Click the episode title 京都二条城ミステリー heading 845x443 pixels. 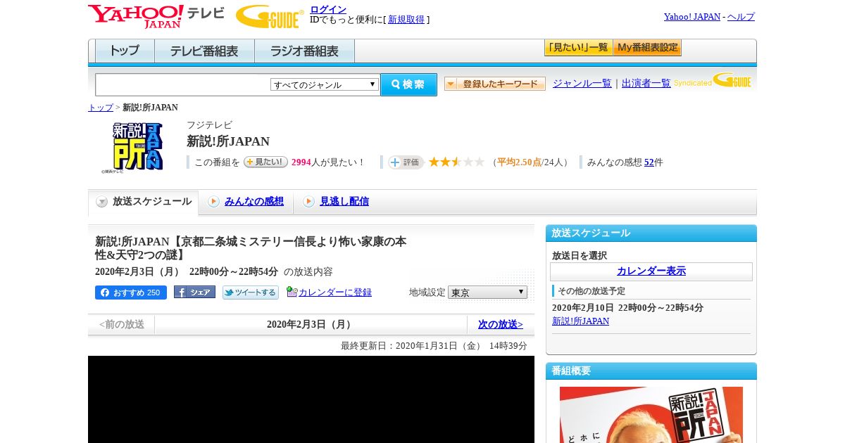251,248
